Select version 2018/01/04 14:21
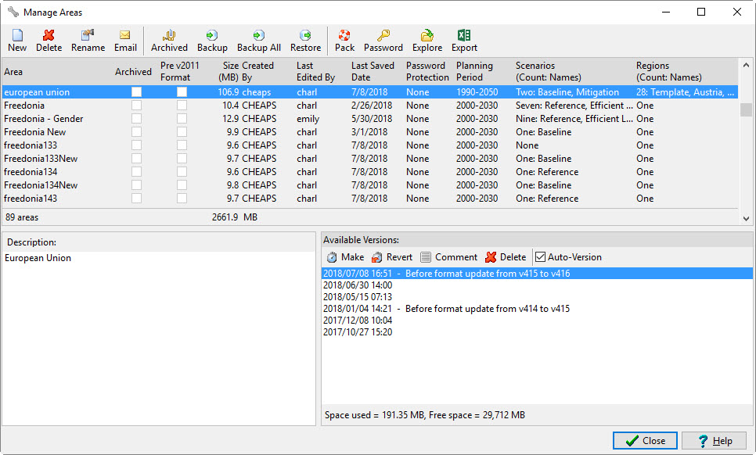756x455 pixels. (537, 309)
